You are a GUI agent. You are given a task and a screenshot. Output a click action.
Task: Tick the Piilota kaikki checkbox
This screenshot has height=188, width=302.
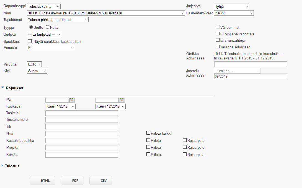click(x=148, y=133)
